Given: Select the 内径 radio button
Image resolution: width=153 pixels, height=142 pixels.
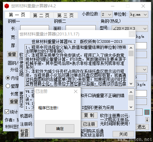Looking at the screenshot, I should 8,78.
